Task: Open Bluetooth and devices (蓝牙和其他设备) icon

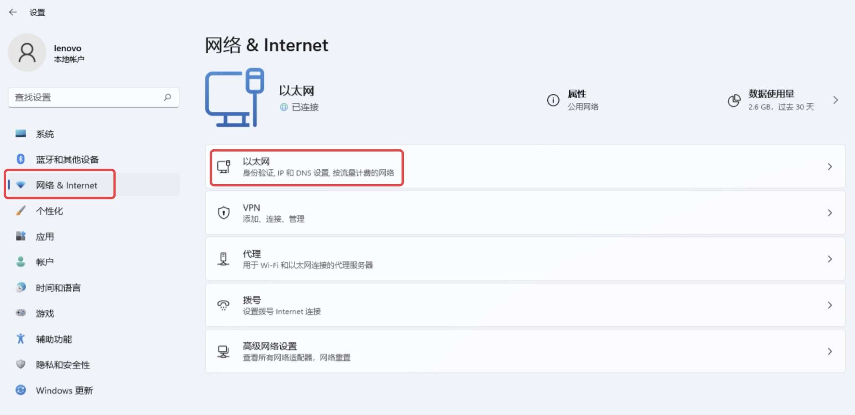Action: (x=20, y=159)
